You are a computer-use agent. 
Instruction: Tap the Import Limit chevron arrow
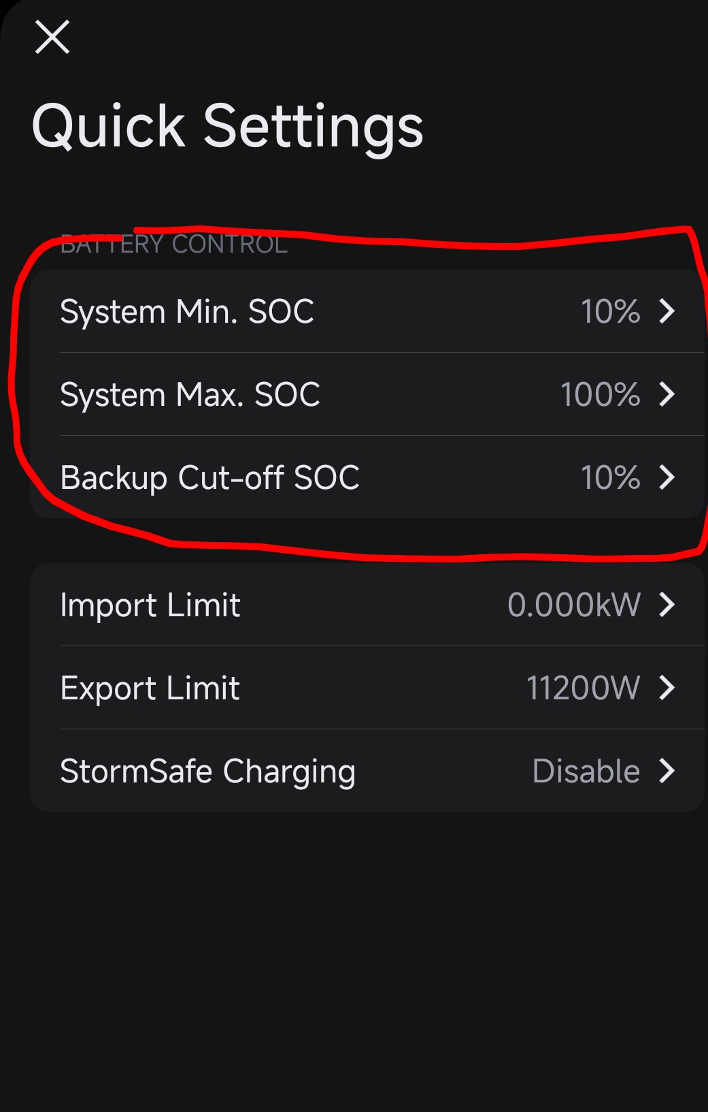667,605
